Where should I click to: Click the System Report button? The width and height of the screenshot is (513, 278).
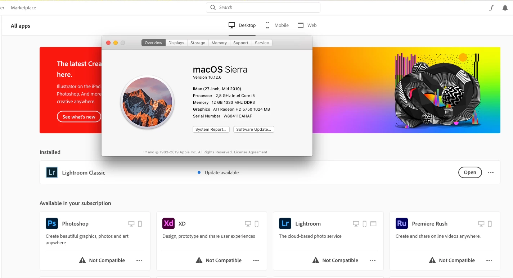click(x=211, y=129)
